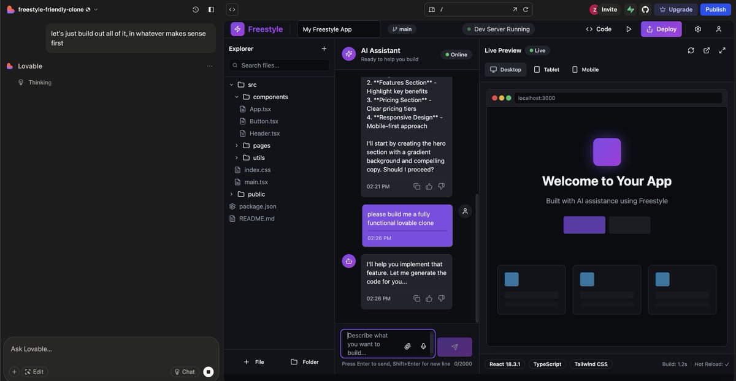Click the Z user avatar

[x=594, y=9]
